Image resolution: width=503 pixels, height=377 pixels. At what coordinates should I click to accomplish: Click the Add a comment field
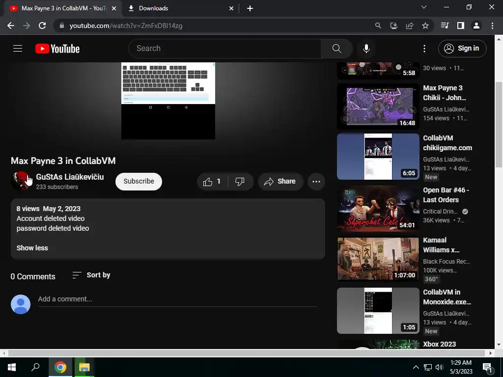tap(177, 299)
